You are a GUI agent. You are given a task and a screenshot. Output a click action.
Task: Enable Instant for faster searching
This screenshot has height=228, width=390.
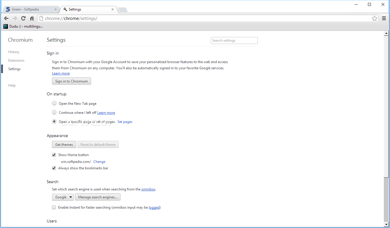click(54, 207)
